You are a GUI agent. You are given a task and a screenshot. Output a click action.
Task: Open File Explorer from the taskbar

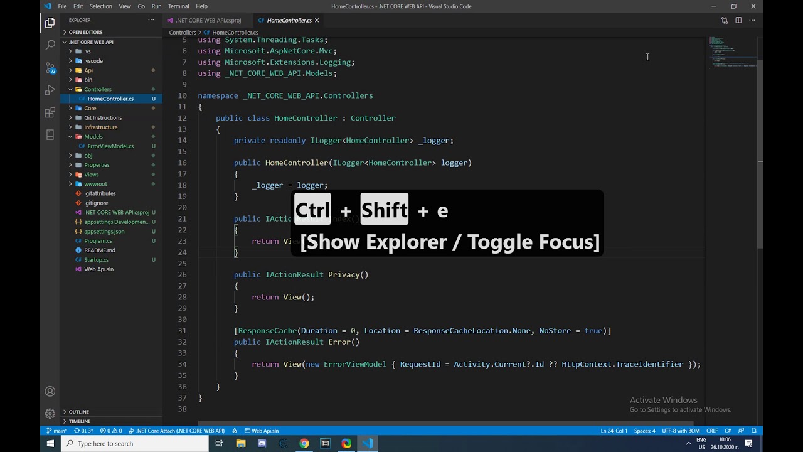240,443
